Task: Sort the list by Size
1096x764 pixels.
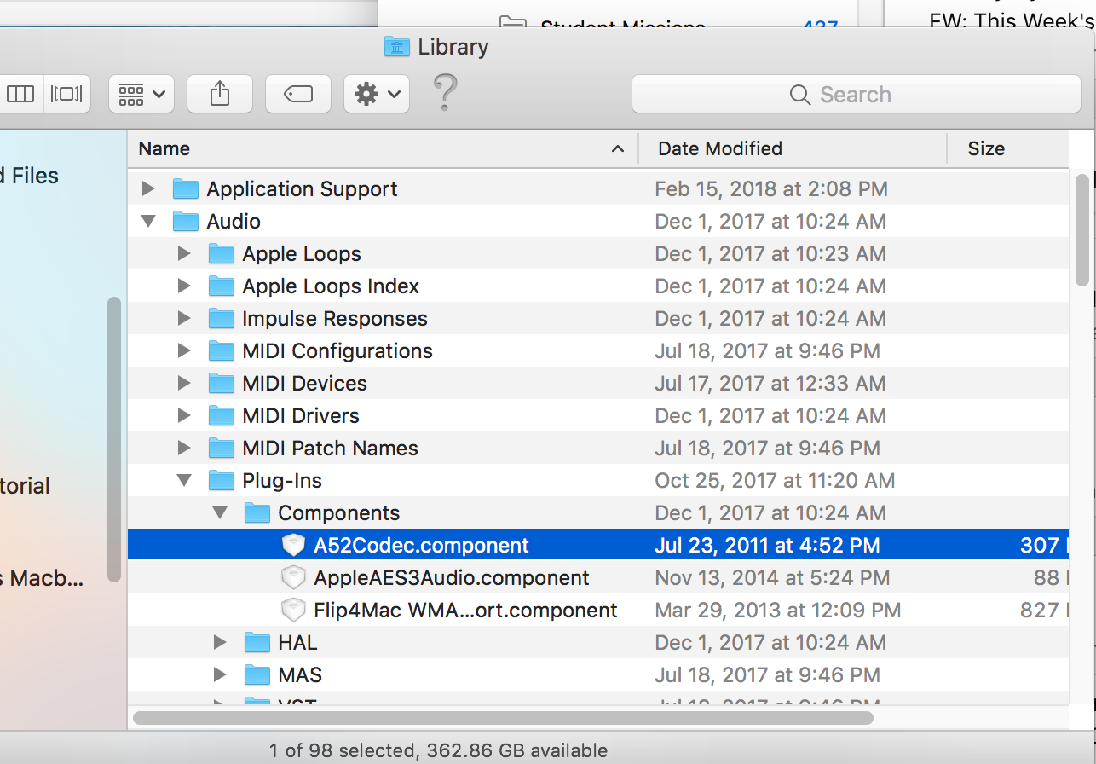Action: tap(986, 148)
